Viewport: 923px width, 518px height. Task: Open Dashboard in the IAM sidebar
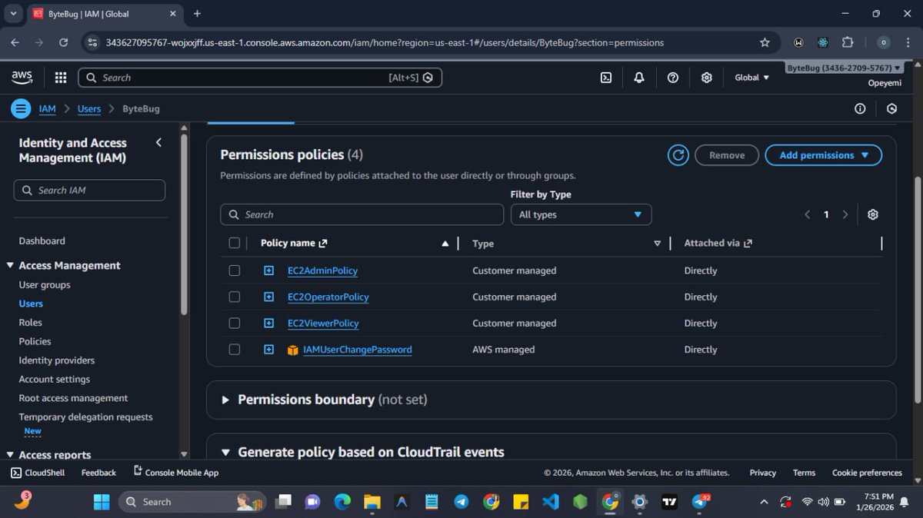[x=42, y=241]
